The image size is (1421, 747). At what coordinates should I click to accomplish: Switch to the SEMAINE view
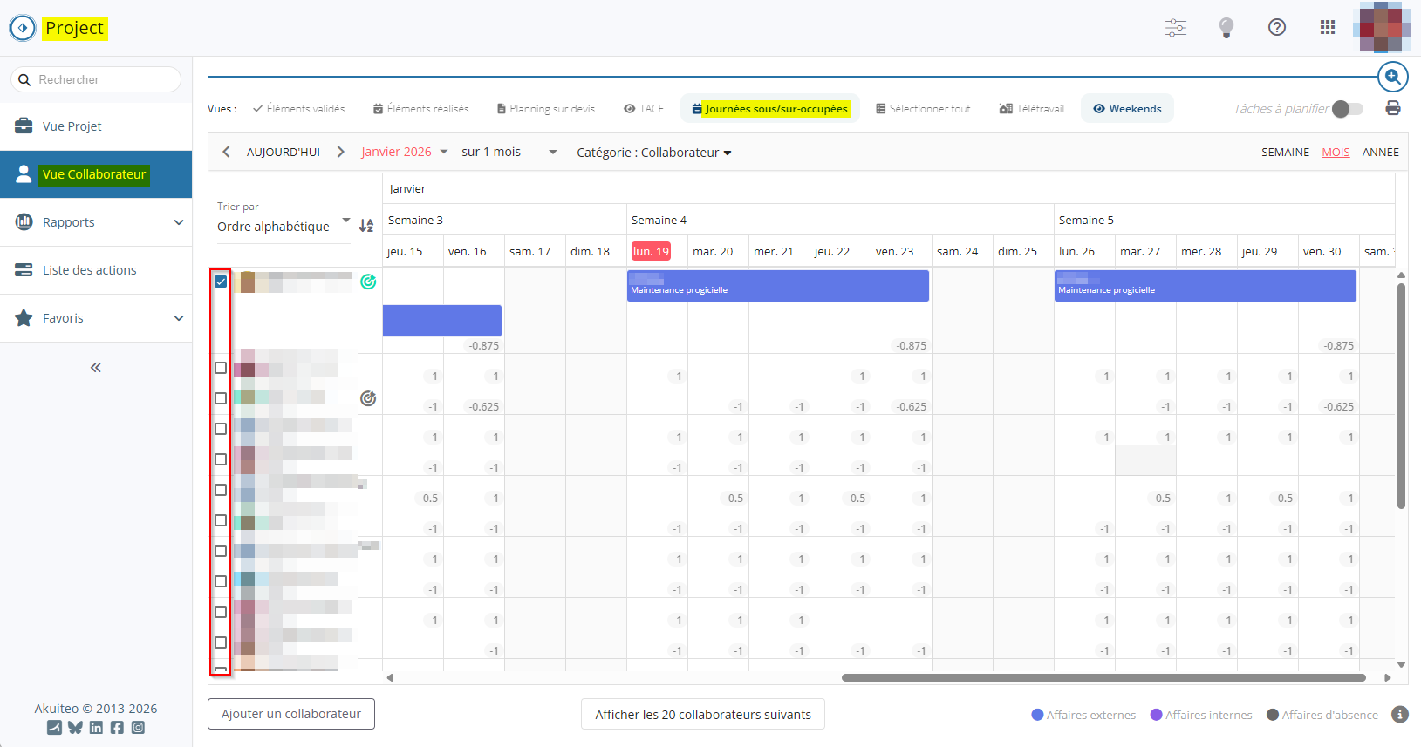pyautogui.click(x=1285, y=153)
